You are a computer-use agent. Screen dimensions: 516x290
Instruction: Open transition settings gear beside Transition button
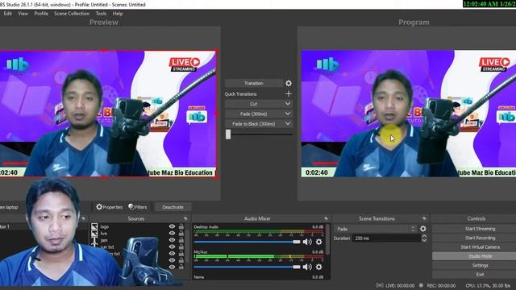pyautogui.click(x=289, y=83)
